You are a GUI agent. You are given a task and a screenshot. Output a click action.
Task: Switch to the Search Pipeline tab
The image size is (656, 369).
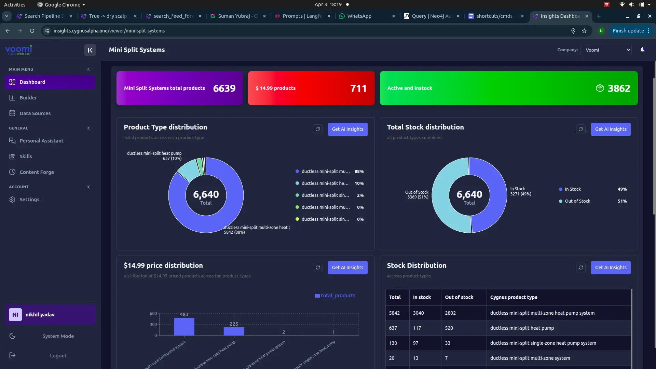tap(44, 16)
